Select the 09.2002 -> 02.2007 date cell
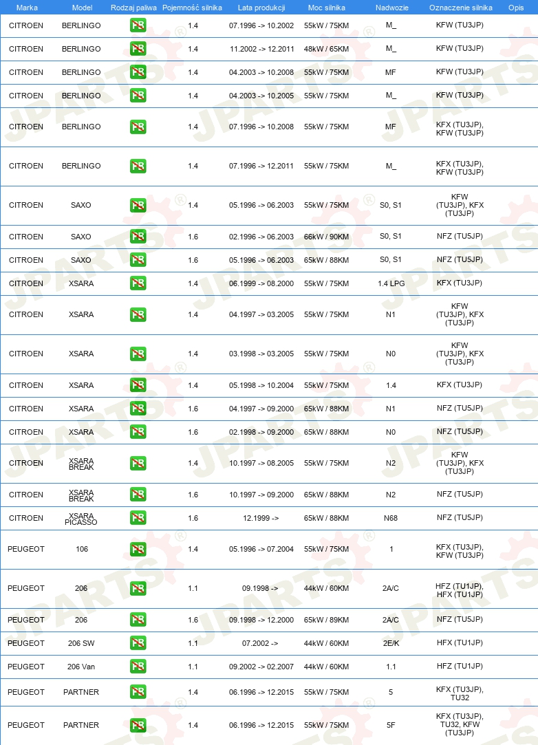 coord(261,667)
